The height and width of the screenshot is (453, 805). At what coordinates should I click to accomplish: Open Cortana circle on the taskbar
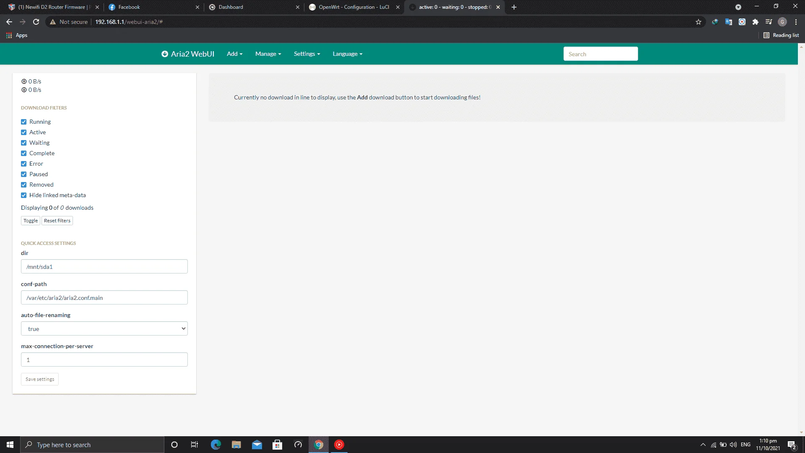174,445
